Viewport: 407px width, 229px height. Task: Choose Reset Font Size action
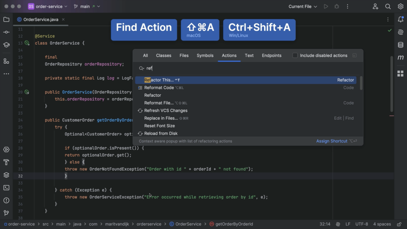coord(246,126)
